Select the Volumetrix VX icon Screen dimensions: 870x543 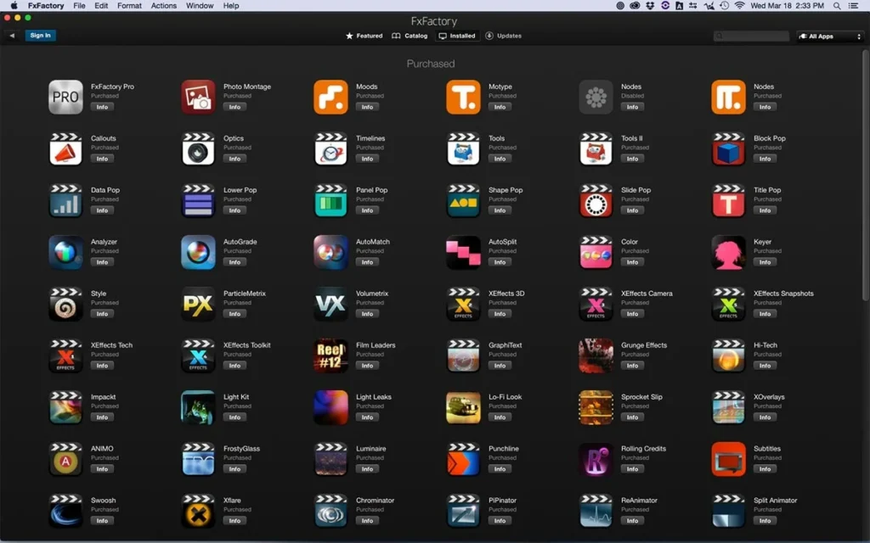tap(330, 305)
